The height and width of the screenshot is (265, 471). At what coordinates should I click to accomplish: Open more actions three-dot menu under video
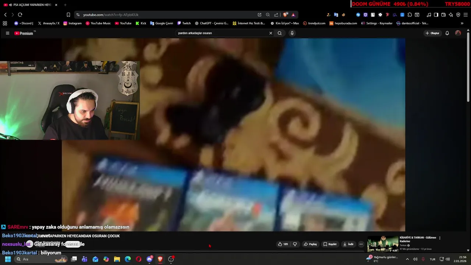point(361,244)
